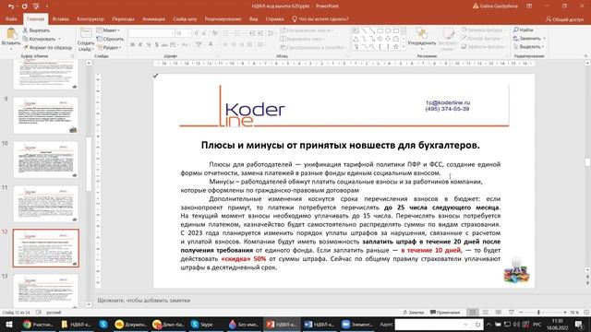This screenshot has height=332, width=591.
Task: Switch to the Transitions (Переходы) tab
Action: [123, 18]
